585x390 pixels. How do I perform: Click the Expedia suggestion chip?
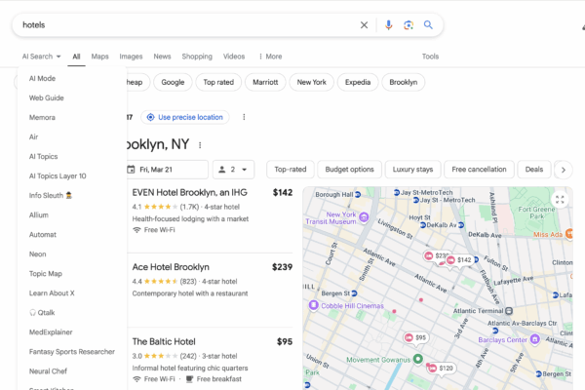(x=358, y=82)
